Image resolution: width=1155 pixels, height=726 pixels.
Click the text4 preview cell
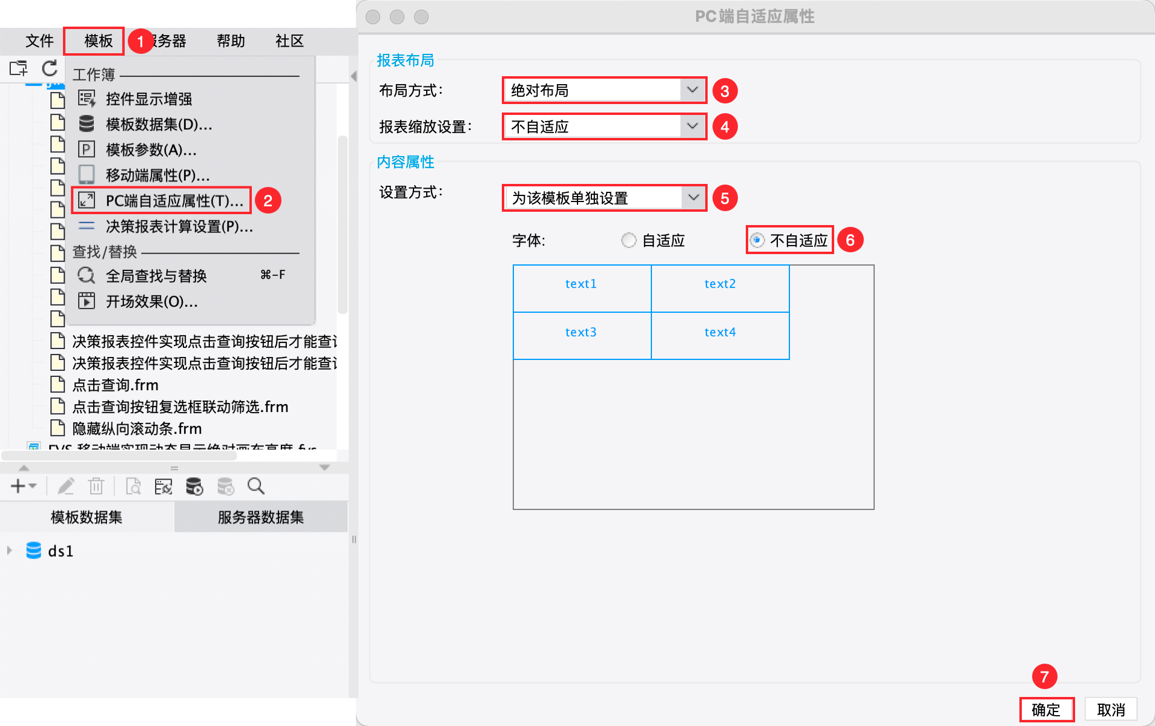pos(720,336)
